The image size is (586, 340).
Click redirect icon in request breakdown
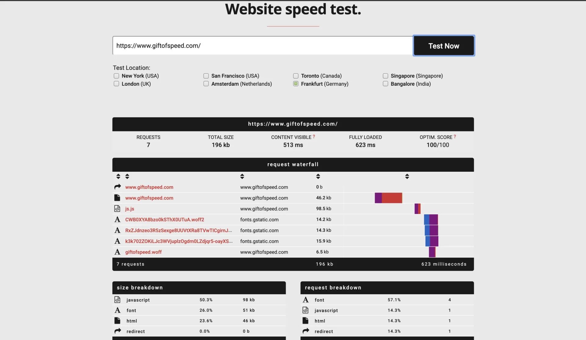pyautogui.click(x=306, y=331)
